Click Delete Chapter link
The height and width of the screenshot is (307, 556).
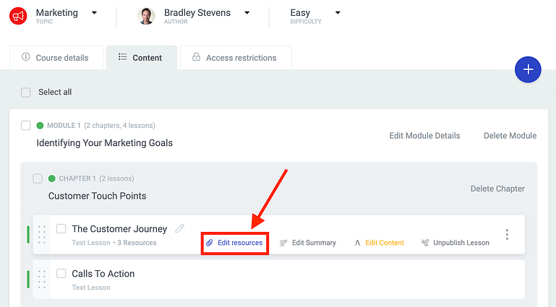(x=497, y=189)
